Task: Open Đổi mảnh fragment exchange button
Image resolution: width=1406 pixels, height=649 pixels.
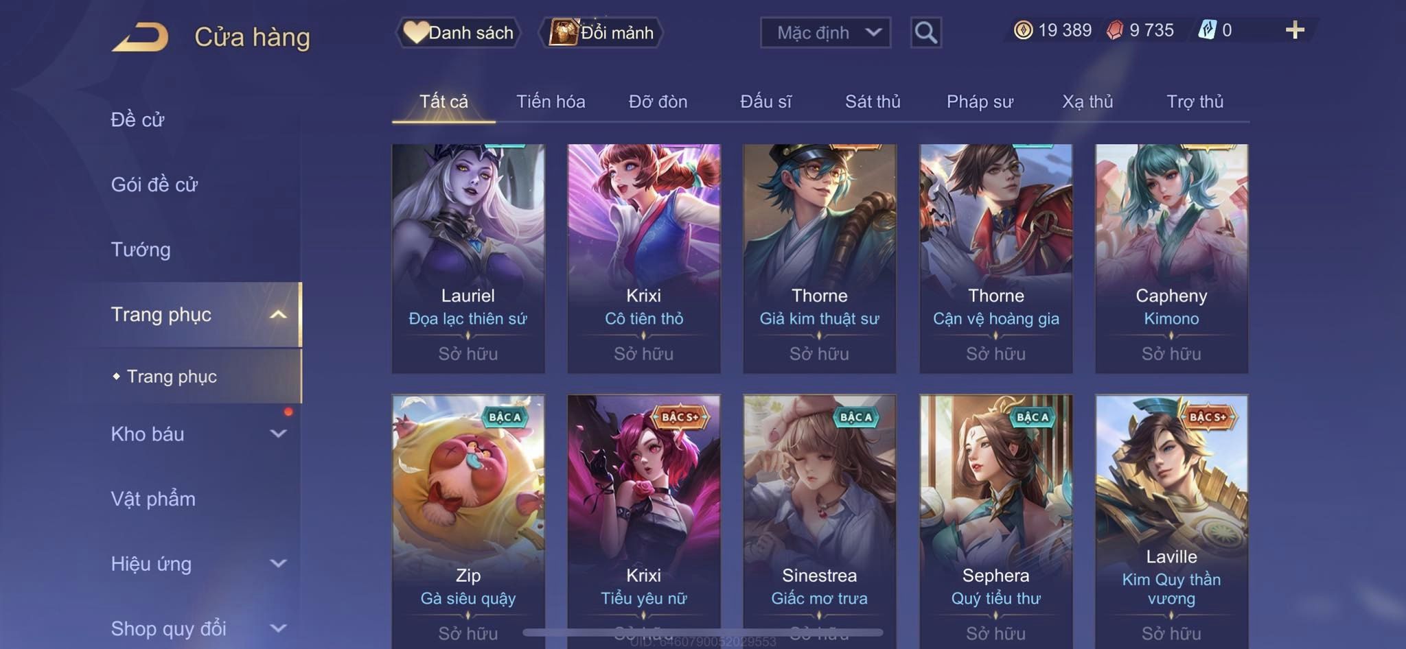Action: (x=601, y=32)
